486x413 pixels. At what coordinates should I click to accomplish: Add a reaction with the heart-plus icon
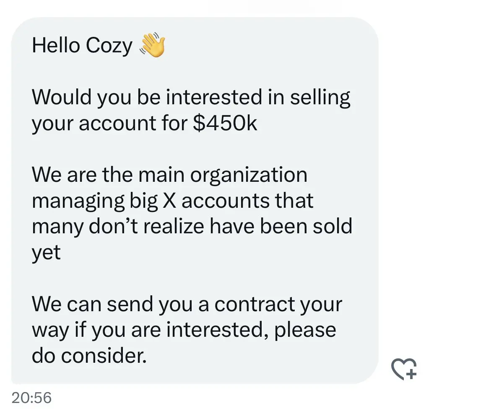click(404, 369)
